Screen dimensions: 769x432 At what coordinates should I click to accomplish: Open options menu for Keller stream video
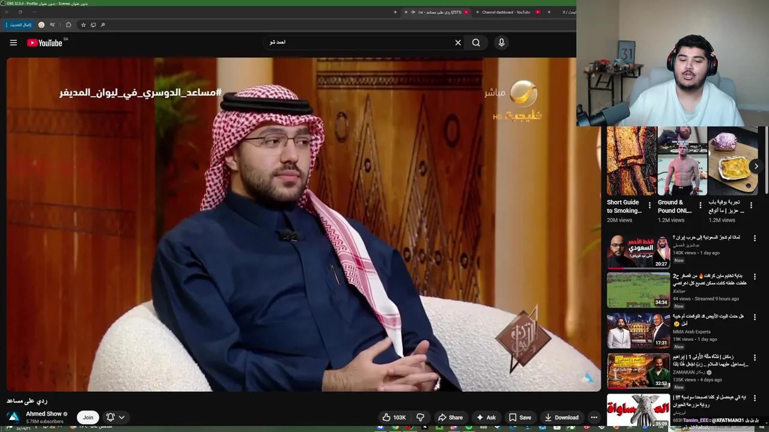point(755,277)
